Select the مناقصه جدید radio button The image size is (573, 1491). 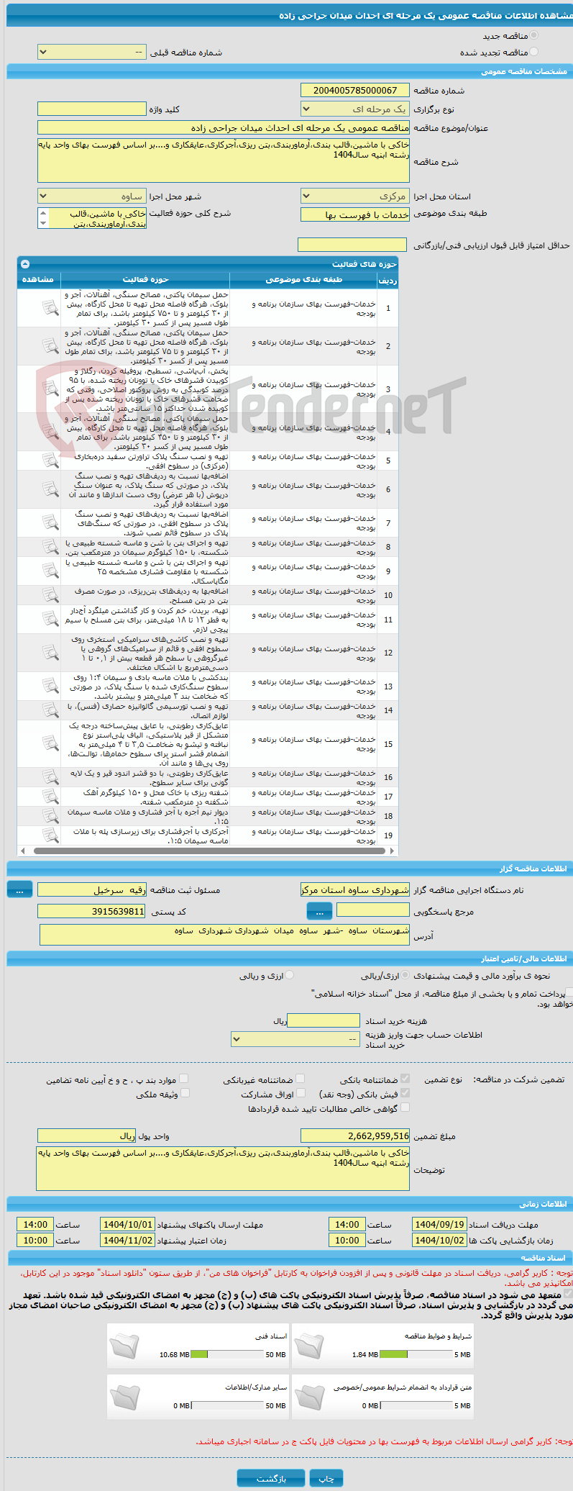(533, 35)
